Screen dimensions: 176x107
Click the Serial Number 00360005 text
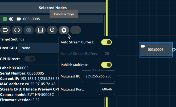coord(22,73)
